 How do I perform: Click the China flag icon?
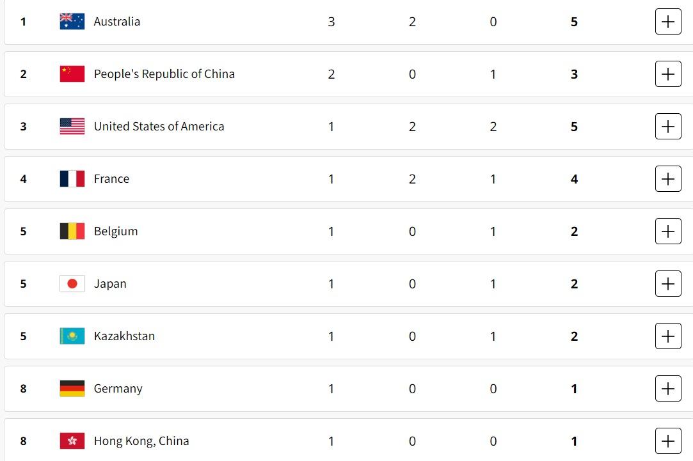tap(72, 74)
